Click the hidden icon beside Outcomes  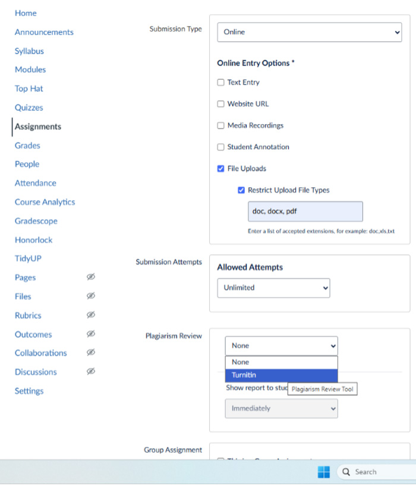coord(90,334)
